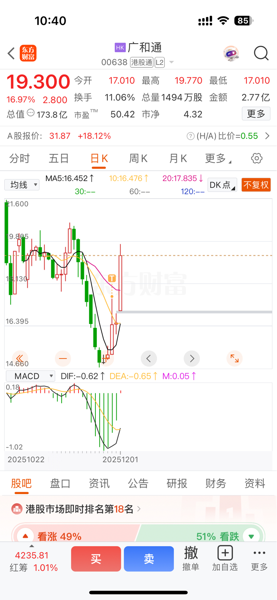Open the 资讯 tab

click(x=99, y=483)
